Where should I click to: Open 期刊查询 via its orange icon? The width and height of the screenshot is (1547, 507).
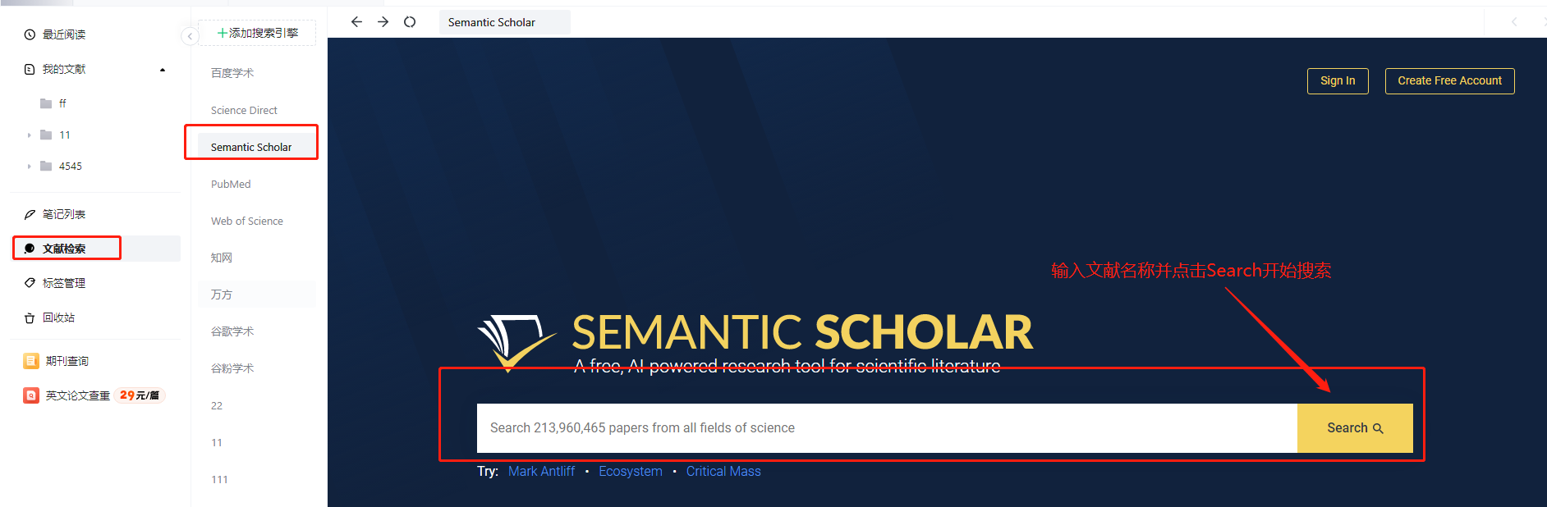[30, 361]
